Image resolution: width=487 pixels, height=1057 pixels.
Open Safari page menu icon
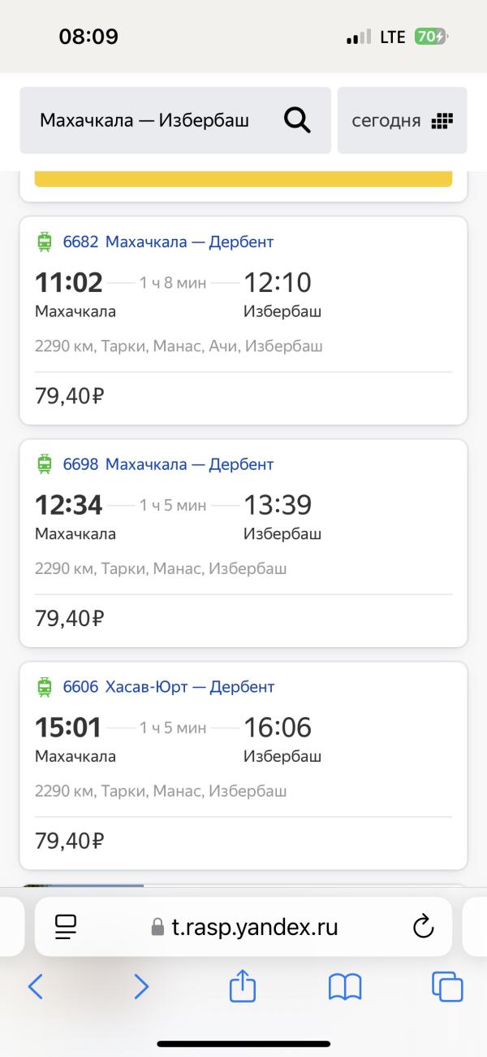(x=66, y=926)
